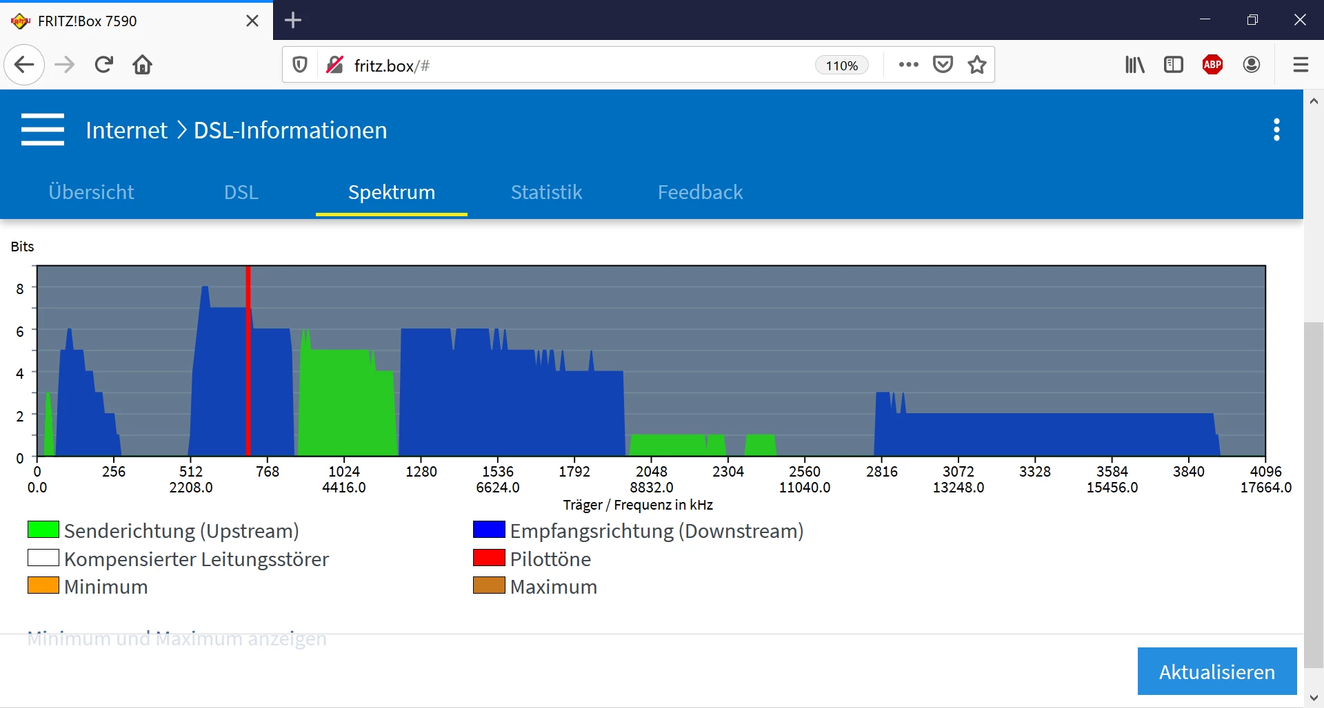Click the 1792 carrier axis value
The image size is (1324, 708).
click(574, 472)
